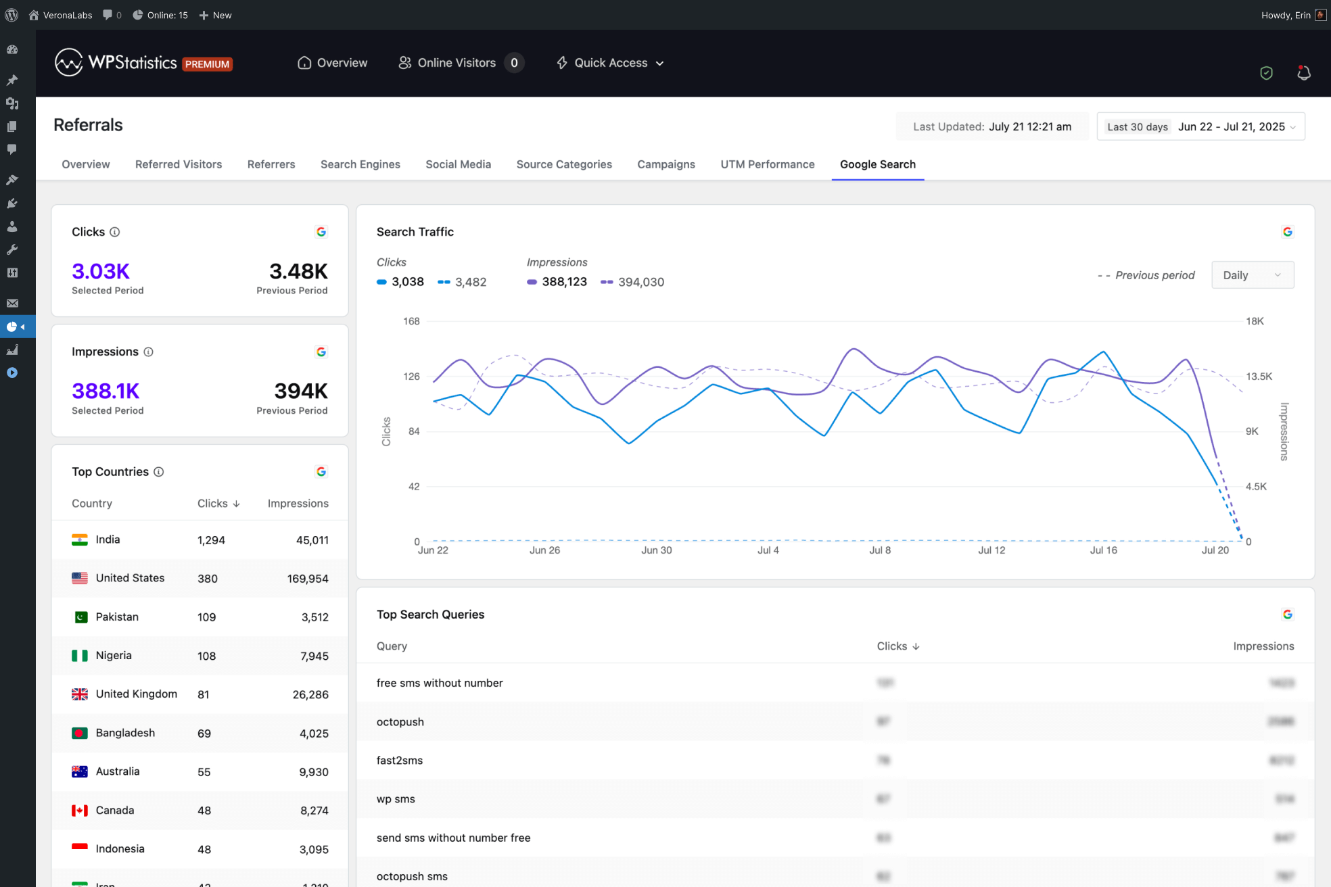Click the Impressions info icon

149,352
